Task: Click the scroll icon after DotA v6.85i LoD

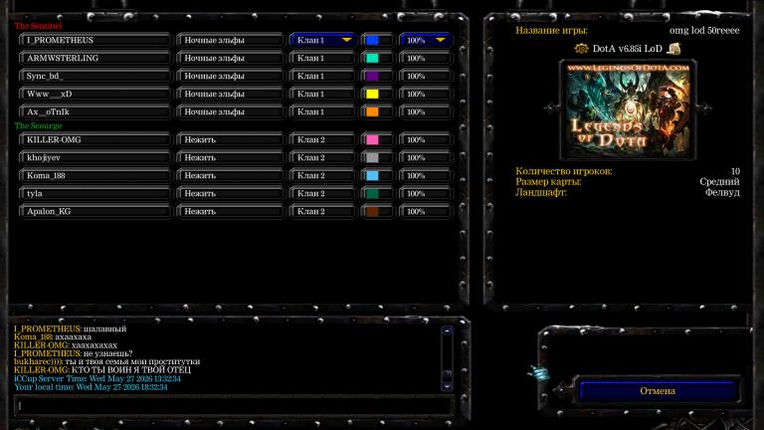Action: [674, 49]
